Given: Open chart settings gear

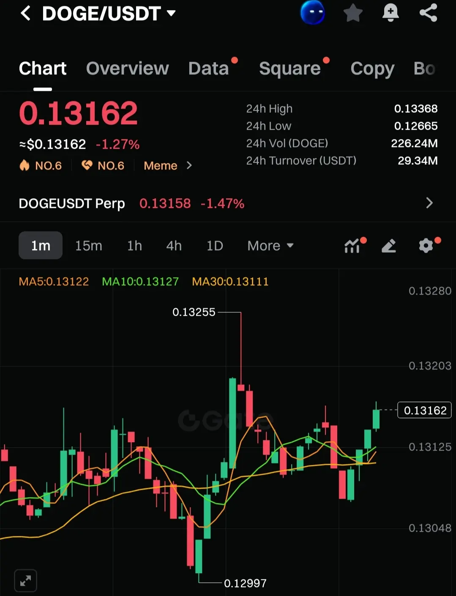Looking at the screenshot, I should (x=426, y=246).
